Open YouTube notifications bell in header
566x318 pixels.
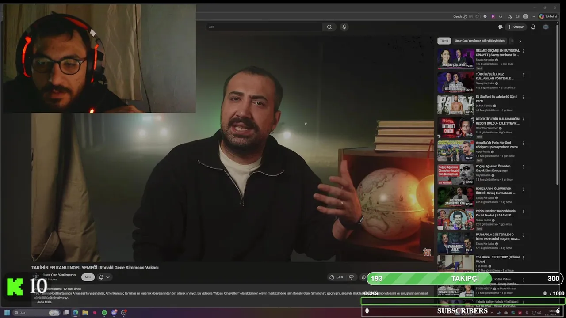533,27
